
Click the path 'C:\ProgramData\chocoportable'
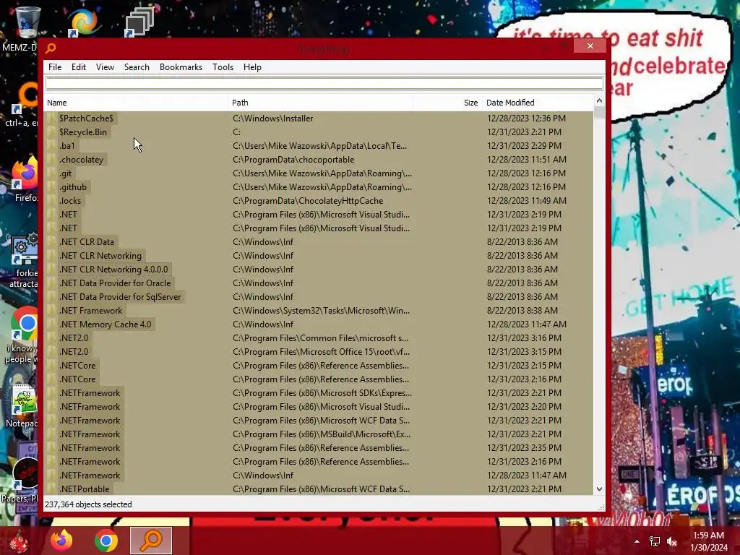pyautogui.click(x=293, y=160)
